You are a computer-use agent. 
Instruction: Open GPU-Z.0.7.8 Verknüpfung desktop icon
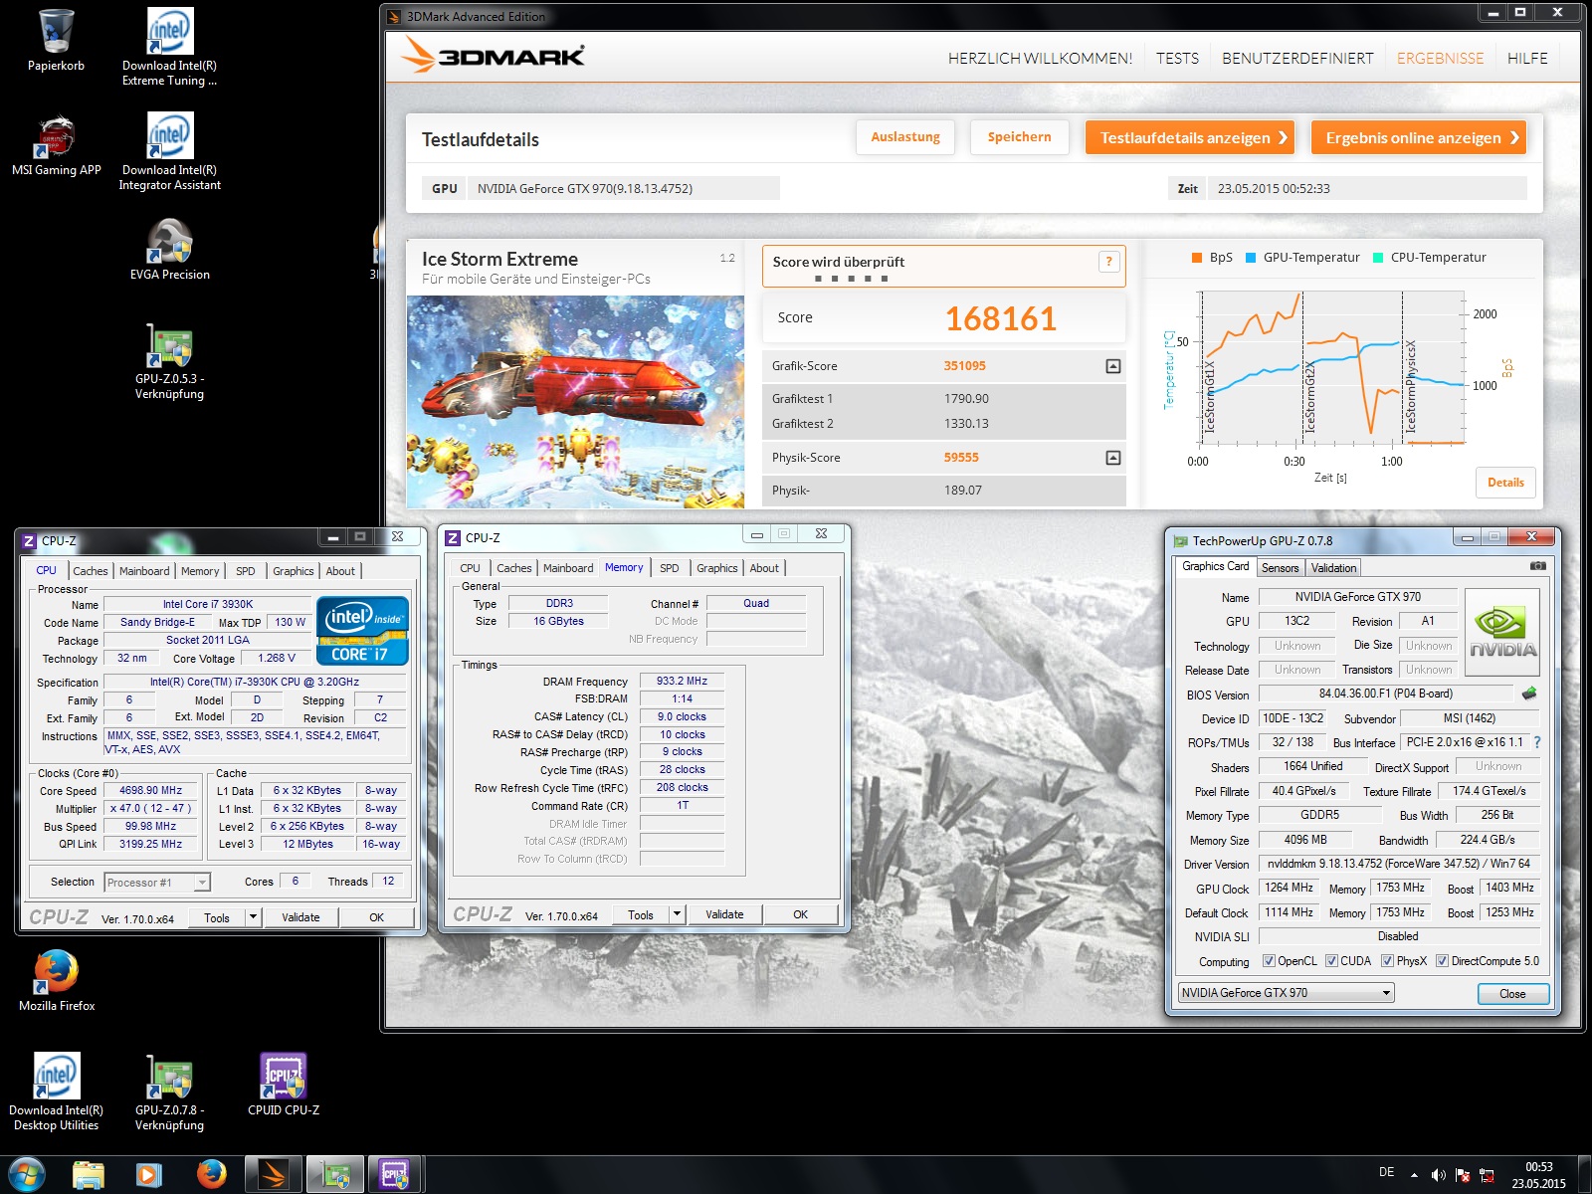pos(169,1092)
